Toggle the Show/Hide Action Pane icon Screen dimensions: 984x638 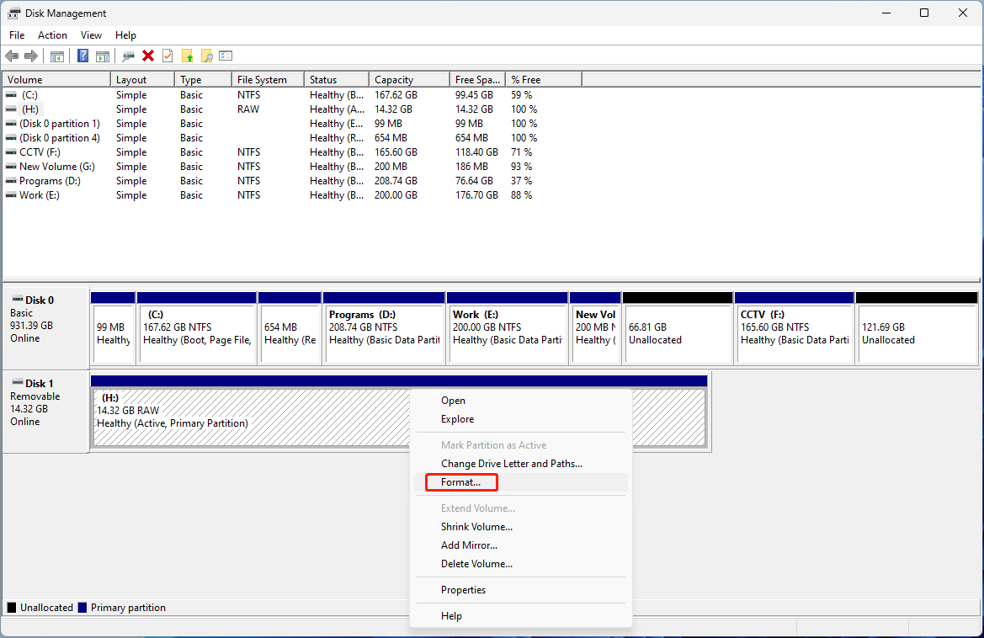103,56
